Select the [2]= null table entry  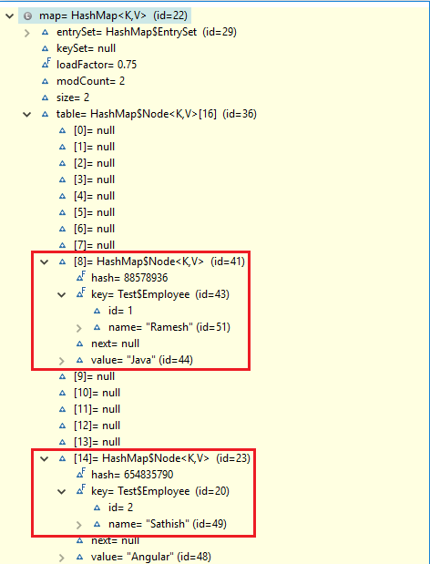tap(94, 163)
